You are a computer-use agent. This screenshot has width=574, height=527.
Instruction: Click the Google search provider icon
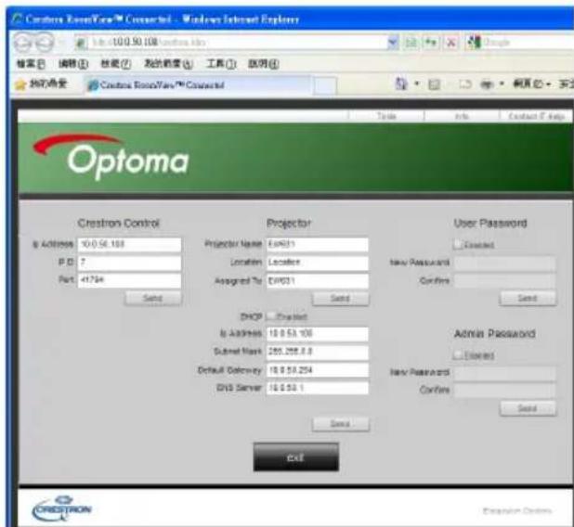tap(474, 43)
